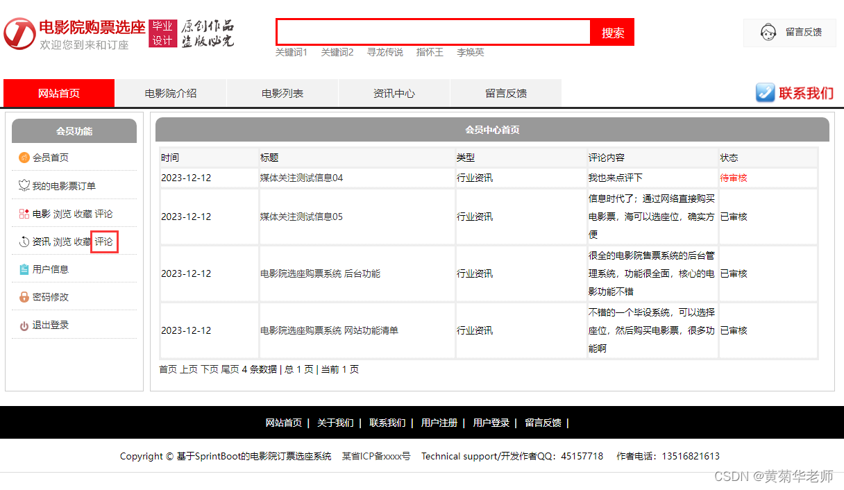
Task: Click the 我的电影票订单 tulip icon
Action: 24,186
